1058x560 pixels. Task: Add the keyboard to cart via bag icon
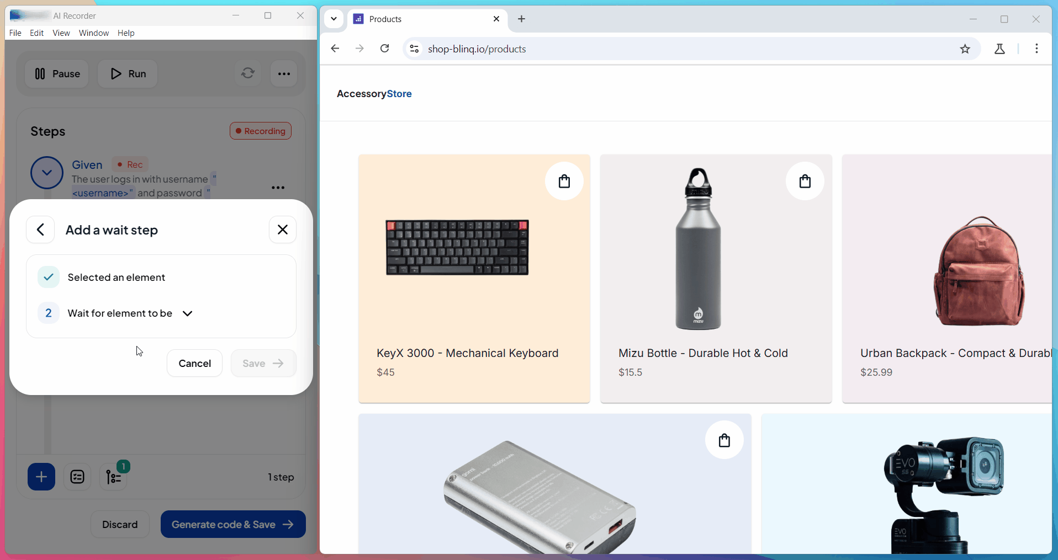[564, 181]
